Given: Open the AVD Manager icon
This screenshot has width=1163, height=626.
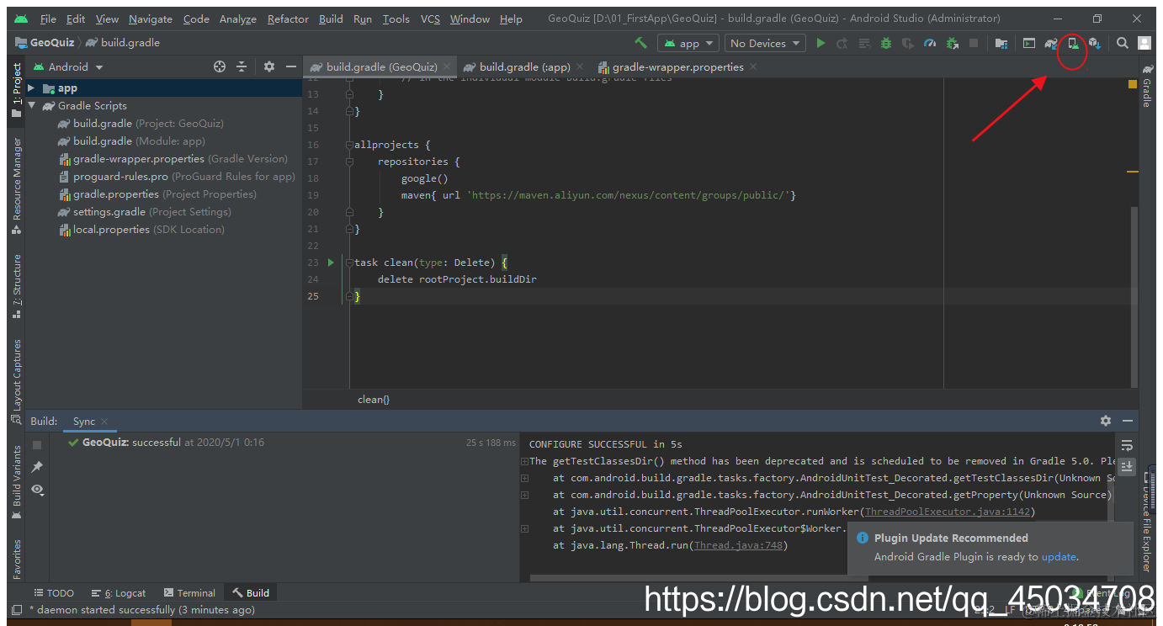Looking at the screenshot, I should pyautogui.click(x=1073, y=43).
